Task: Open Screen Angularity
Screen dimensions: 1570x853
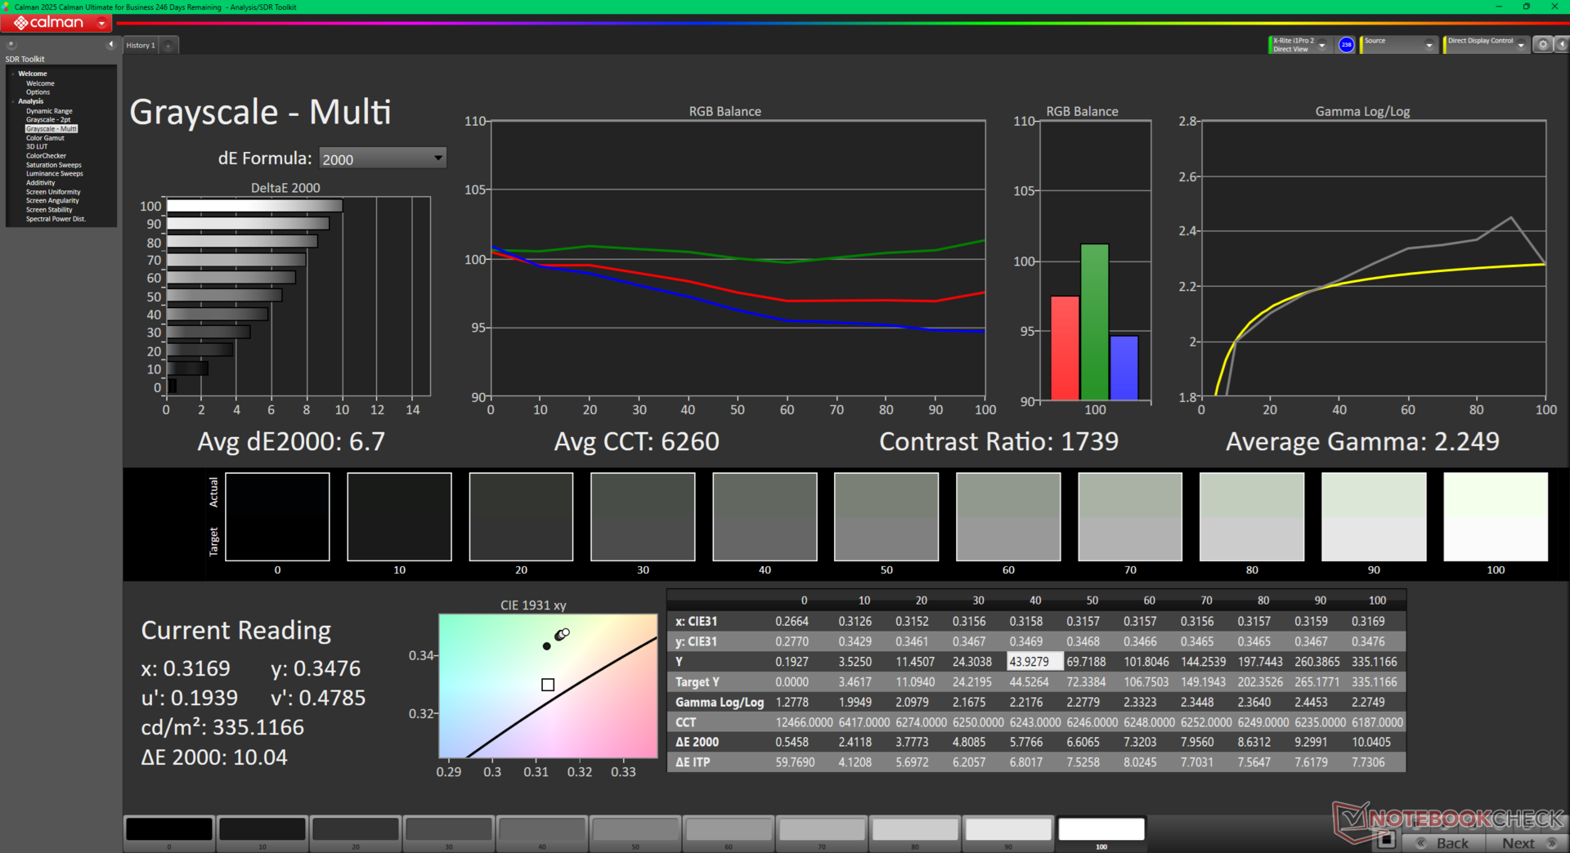Action: pyautogui.click(x=52, y=201)
